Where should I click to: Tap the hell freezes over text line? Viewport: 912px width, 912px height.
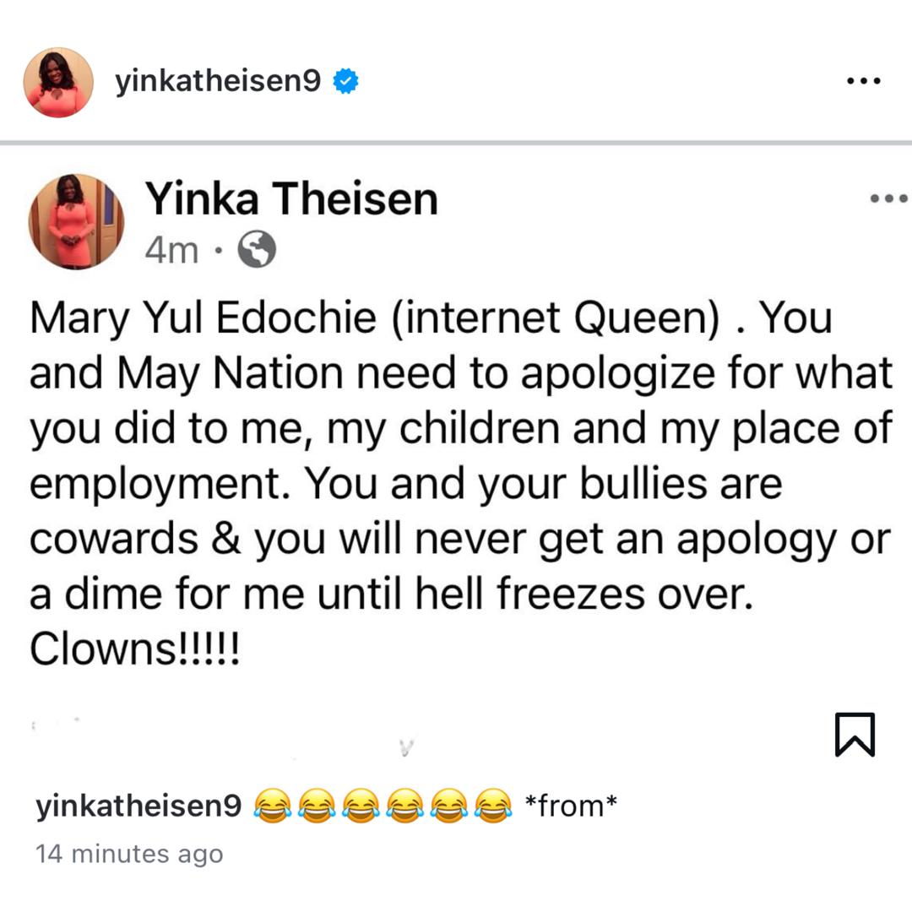click(x=392, y=594)
